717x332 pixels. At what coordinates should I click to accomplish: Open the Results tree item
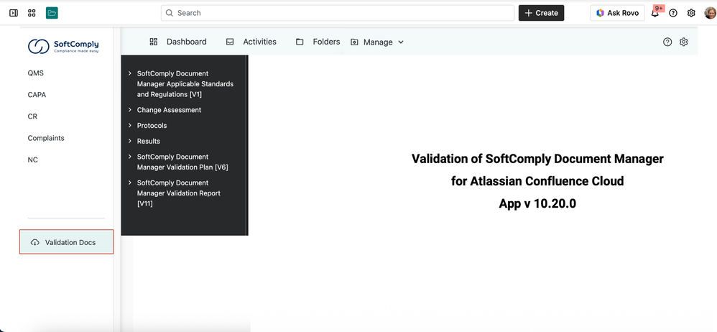(x=149, y=141)
